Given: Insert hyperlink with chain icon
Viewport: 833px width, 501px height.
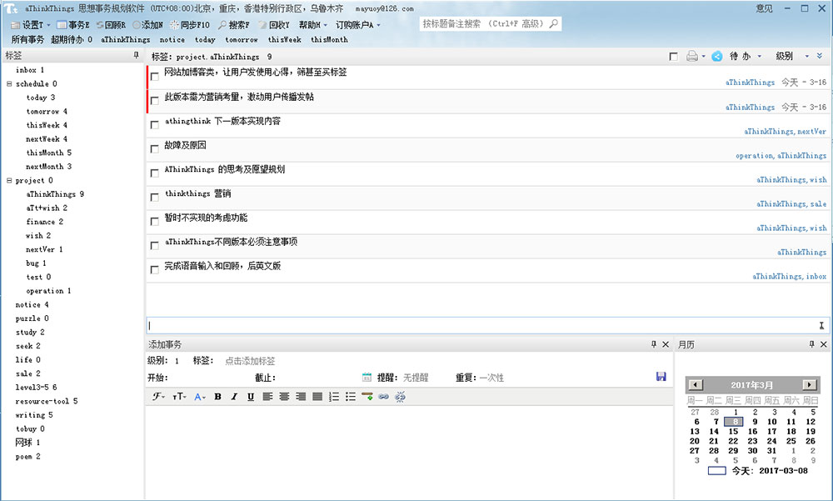Looking at the screenshot, I should 383,397.
